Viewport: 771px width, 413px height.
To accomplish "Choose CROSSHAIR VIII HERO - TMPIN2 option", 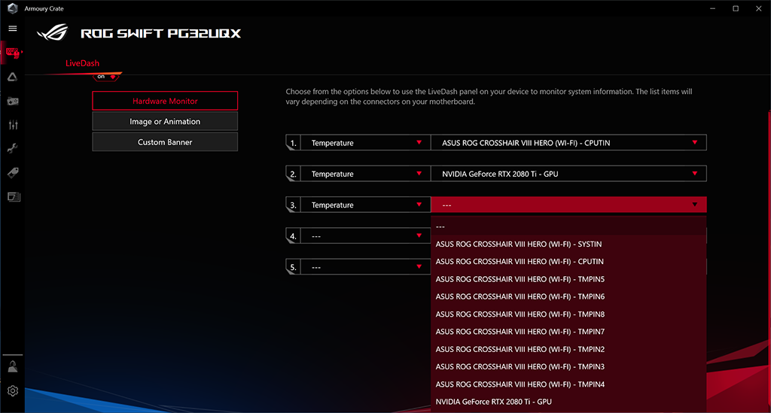I will tap(568, 349).
